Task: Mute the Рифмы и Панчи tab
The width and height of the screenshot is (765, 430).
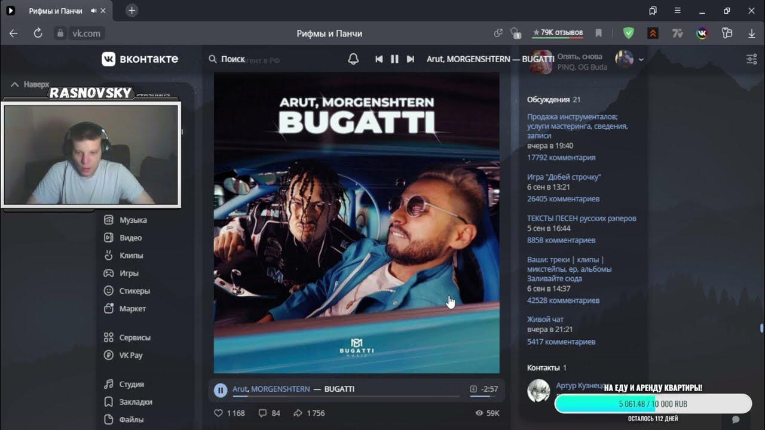Action: [94, 11]
